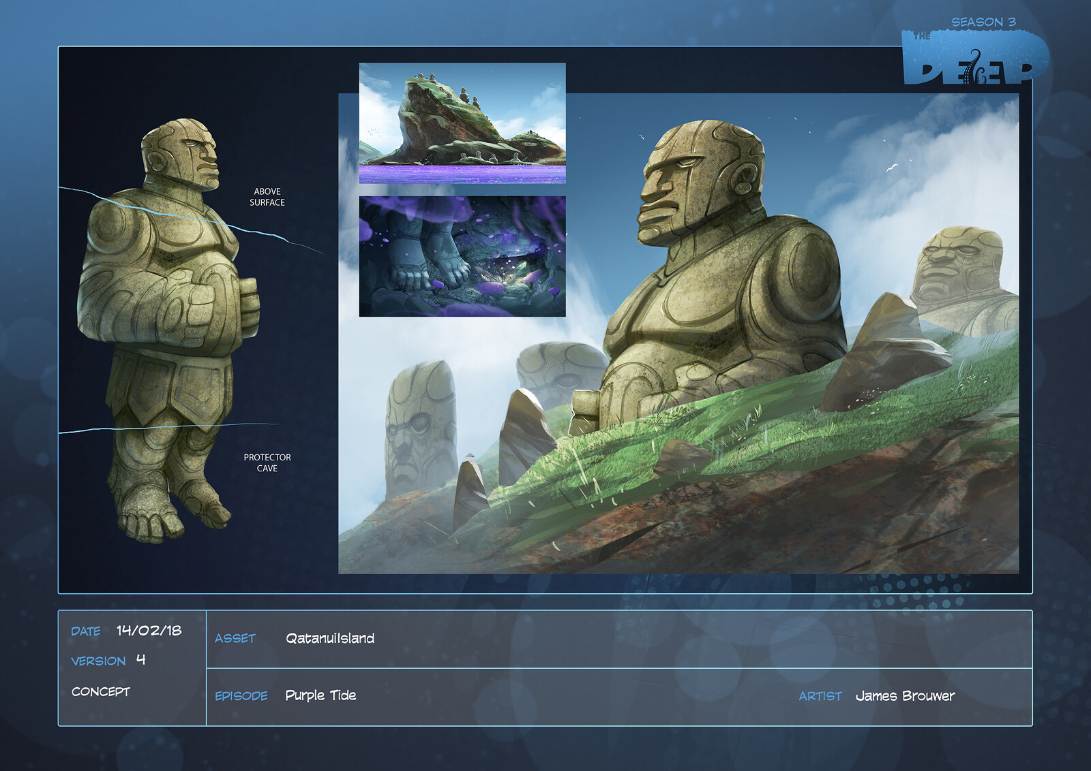Click the asset name 'QatanuiIsland'
Viewport: 1091px width, 771px height.
(330, 638)
